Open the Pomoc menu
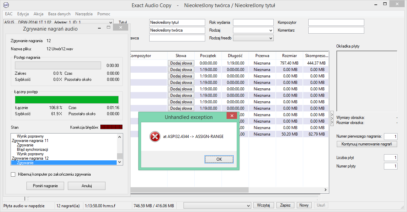The height and width of the screenshot is (212, 407). click(x=103, y=14)
